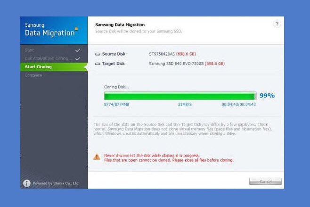This screenshot has width=310, height=207.
Task: Click the 31MB/S transfer speed
Action: (185, 104)
